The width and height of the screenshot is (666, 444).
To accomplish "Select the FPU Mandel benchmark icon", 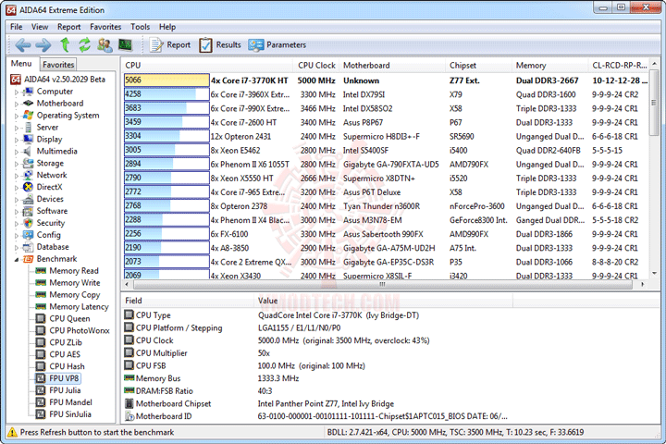I will [x=41, y=402].
